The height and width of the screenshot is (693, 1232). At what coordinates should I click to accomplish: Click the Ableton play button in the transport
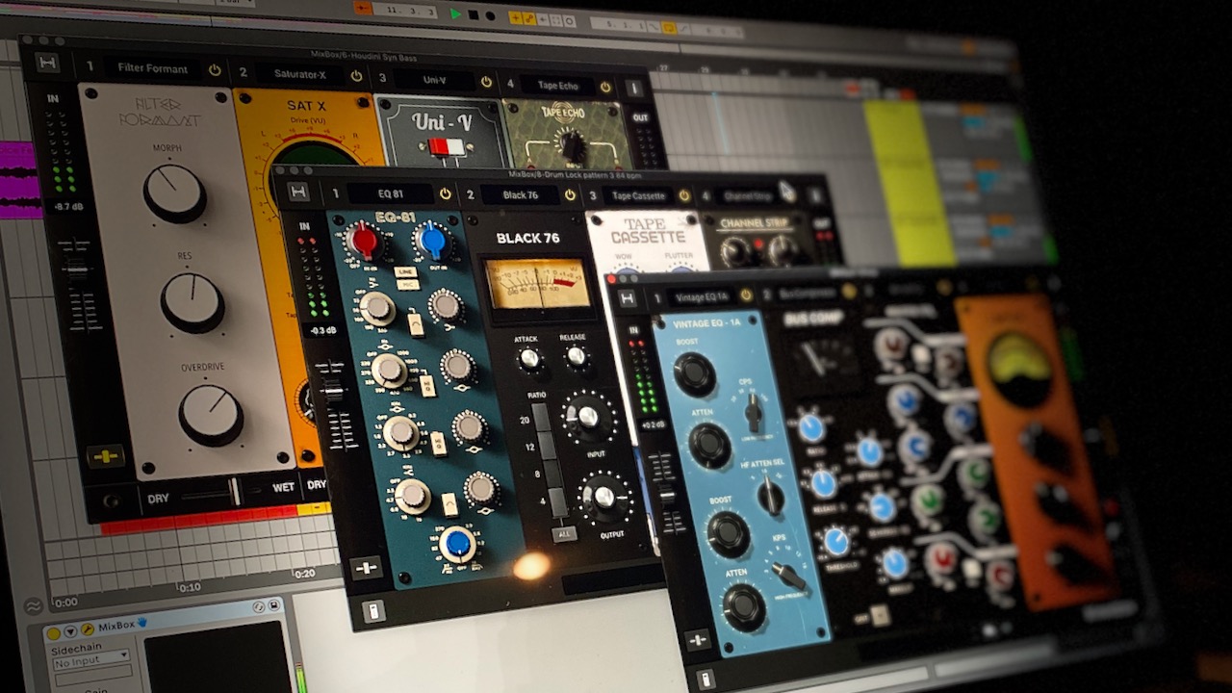click(456, 14)
